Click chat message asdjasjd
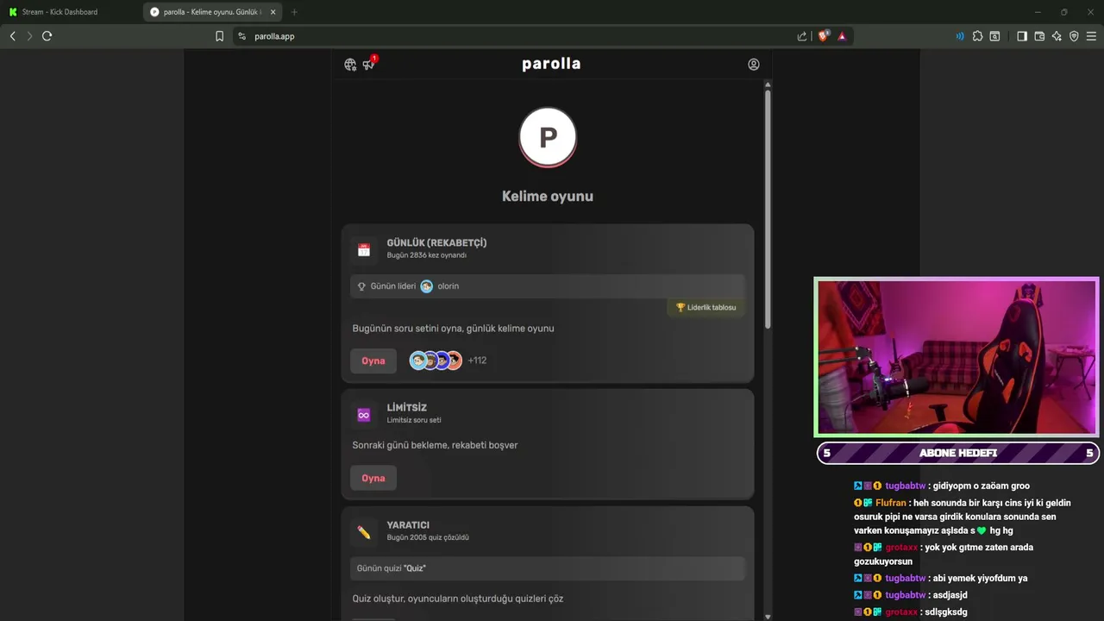The image size is (1104, 621). pos(950,595)
